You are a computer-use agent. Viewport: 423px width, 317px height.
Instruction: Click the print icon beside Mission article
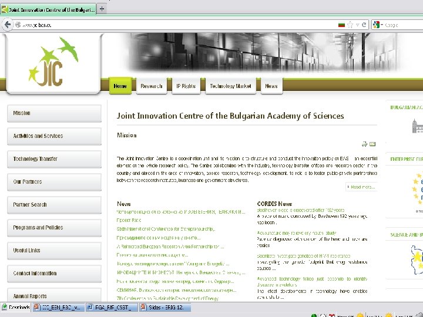tap(364, 144)
